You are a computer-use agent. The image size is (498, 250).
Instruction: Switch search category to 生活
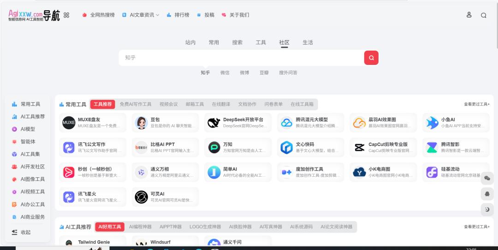pos(308,42)
